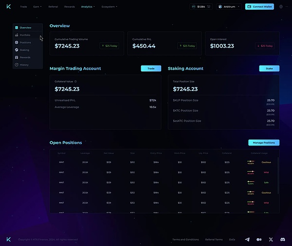Open the X (Twitter) icon in footer
Image resolution: width=292 pixels, height=246 pixels.
tap(271, 239)
